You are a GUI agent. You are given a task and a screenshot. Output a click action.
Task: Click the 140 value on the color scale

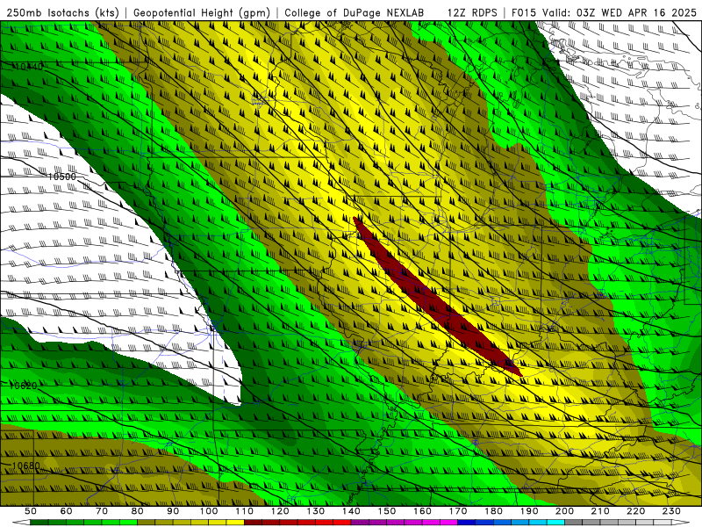pos(351,511)
